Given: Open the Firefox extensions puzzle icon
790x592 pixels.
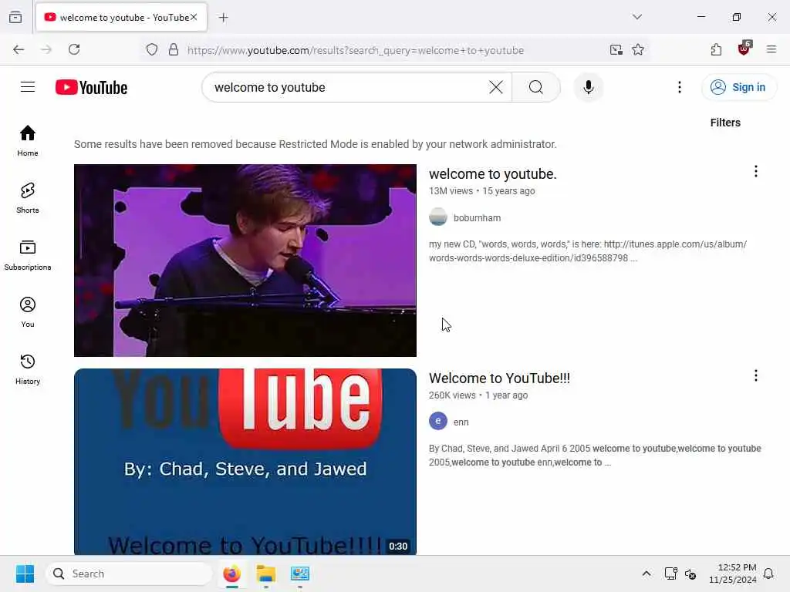Looking at the screenshot, I should click(716, 49).
